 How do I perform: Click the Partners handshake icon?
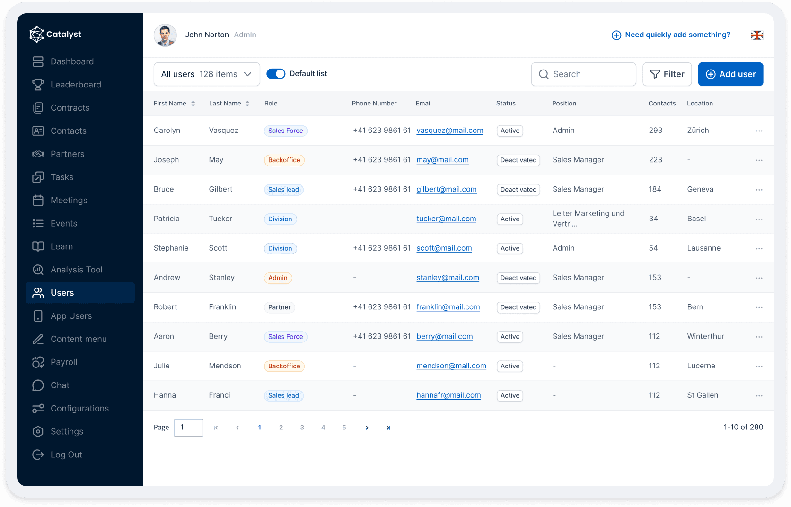[38, 154]
